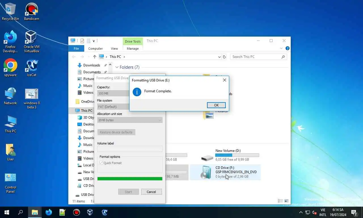The height and width of the screenshot is (218, 363).
Task: Open the View ribbon tab
Action: [114, 49]
